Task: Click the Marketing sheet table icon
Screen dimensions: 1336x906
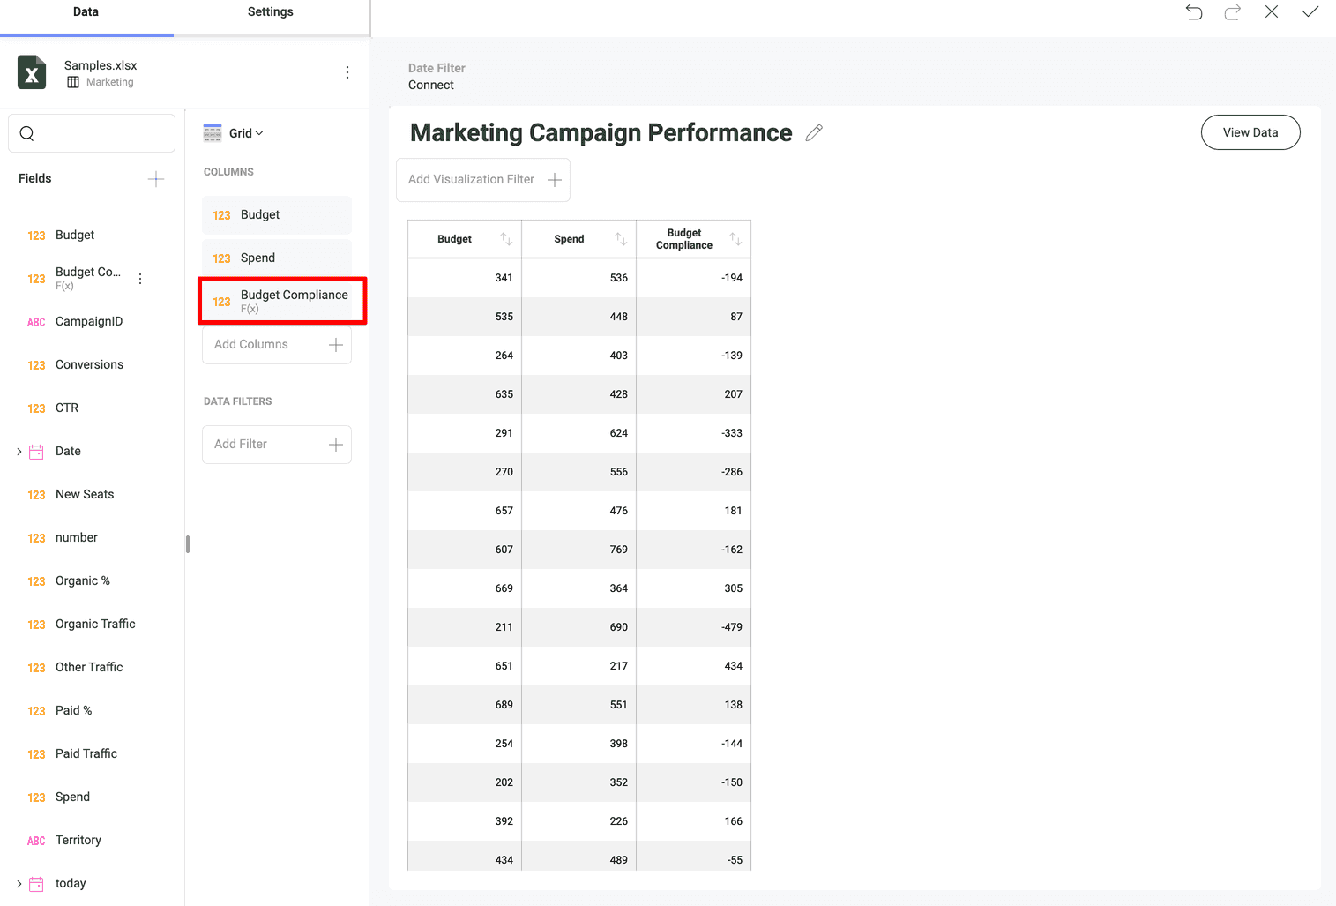Action: [73, 82]
